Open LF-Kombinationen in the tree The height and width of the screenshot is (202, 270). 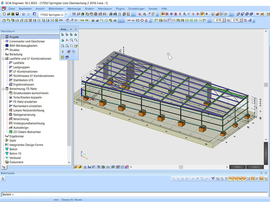[25, 72]
